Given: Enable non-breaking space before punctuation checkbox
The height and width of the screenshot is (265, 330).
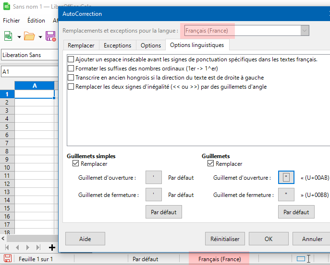Looking at the screenshot, I should point(71,59).
